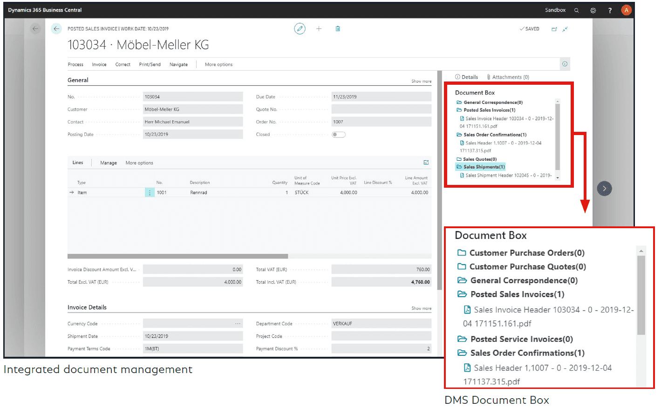Click PDF icon of Sales Invoice Header in enlarged box
This screenshot has height=408, width=668.
click(x=467, y=310)
